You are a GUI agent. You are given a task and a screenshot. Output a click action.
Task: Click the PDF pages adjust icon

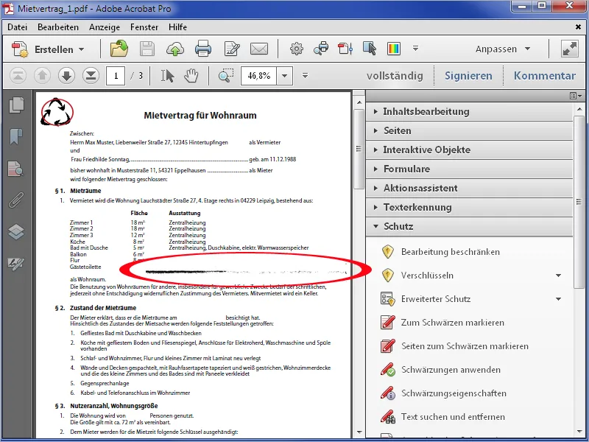pos(345,49)
